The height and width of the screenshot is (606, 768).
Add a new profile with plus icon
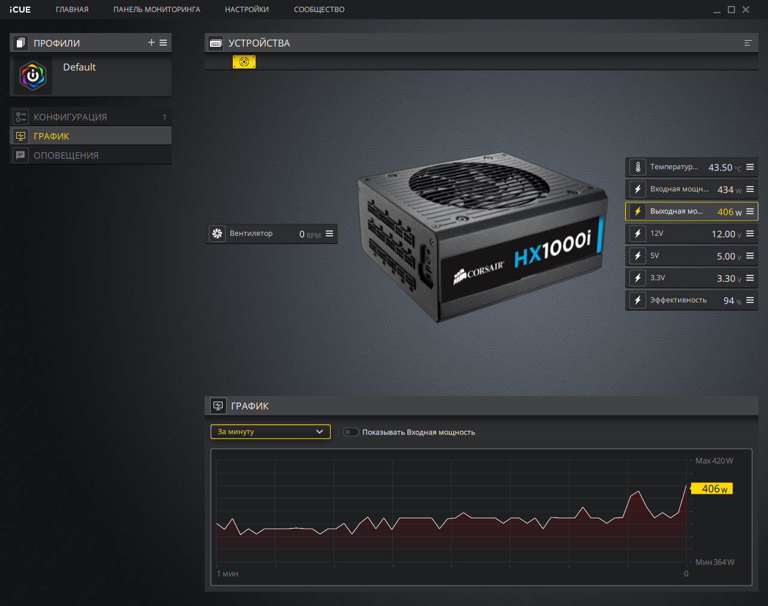(151, 43)
